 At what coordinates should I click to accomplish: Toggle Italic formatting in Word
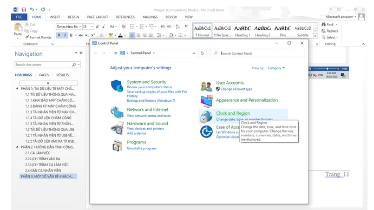pyautogui.click(x=65, y=35)
